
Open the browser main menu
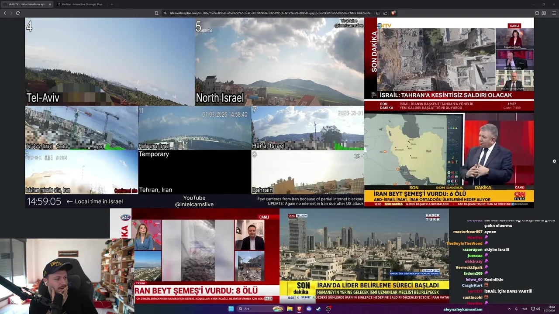tap(554, 13)
